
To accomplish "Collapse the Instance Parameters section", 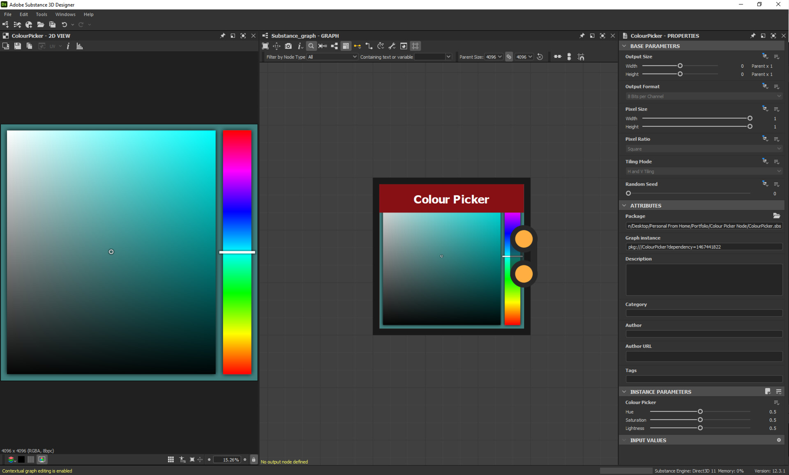I will 625,392.
